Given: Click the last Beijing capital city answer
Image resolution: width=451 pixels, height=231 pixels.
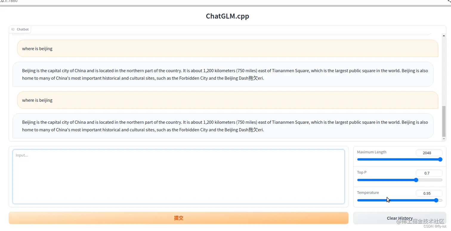Looking at the screenshot, I should click(x=223, y=126).
